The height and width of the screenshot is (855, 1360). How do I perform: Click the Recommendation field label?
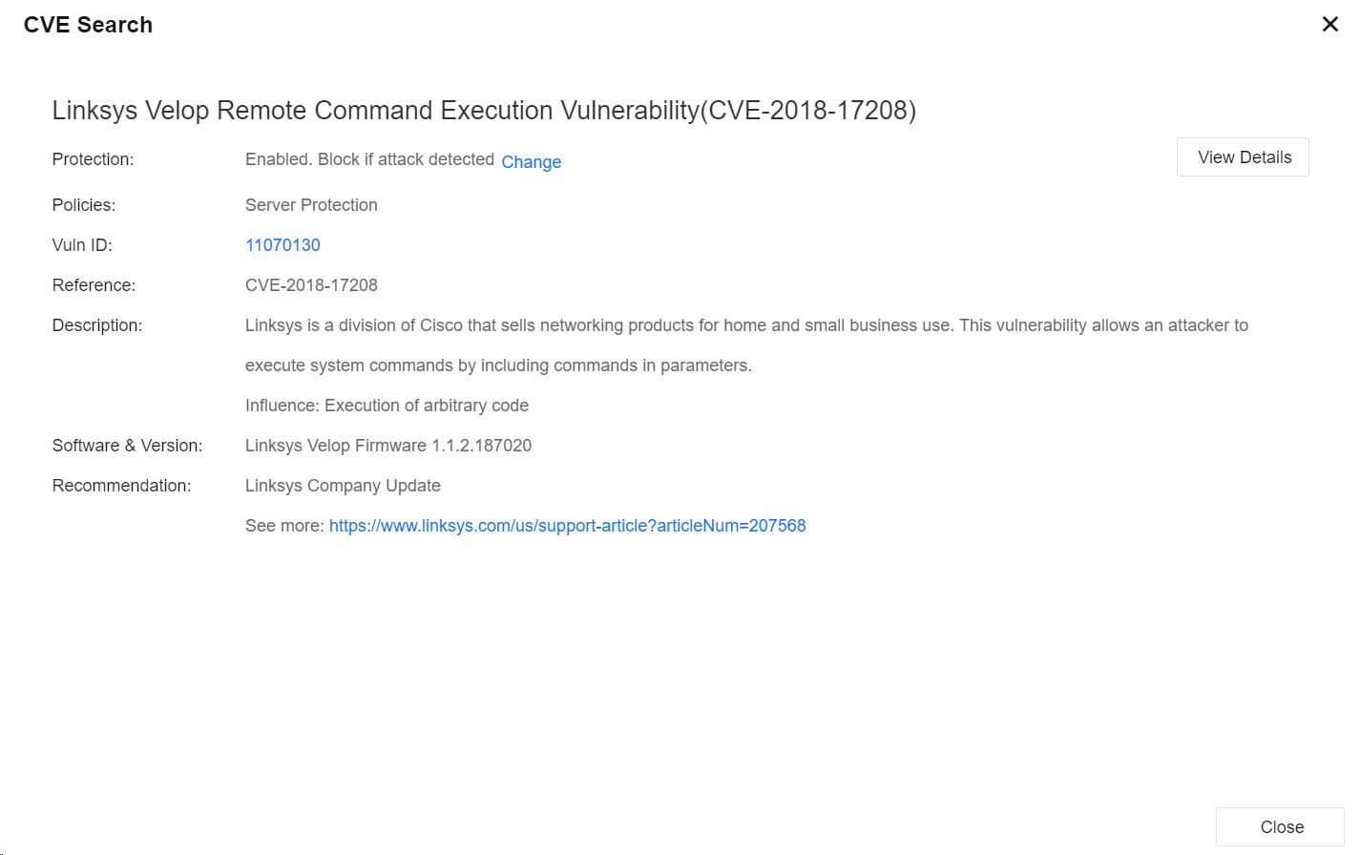[x=121, y=486]
